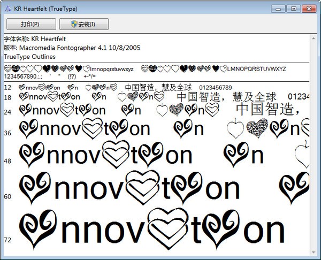Screen dimensions: 321x260
Task: Click the window title KR Heartfelt (TrueType)
Action: coord(45,9)
